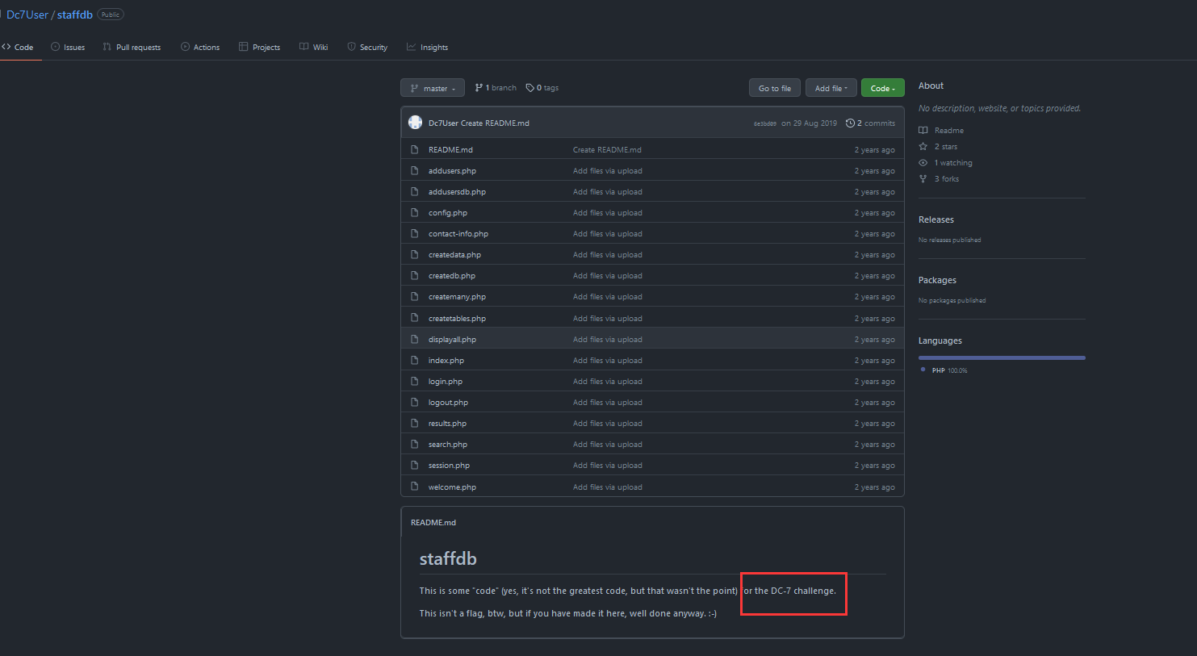Click the file icon next to contact-info.php
This screenshot has height=656, width=1197.
point(414,234)
